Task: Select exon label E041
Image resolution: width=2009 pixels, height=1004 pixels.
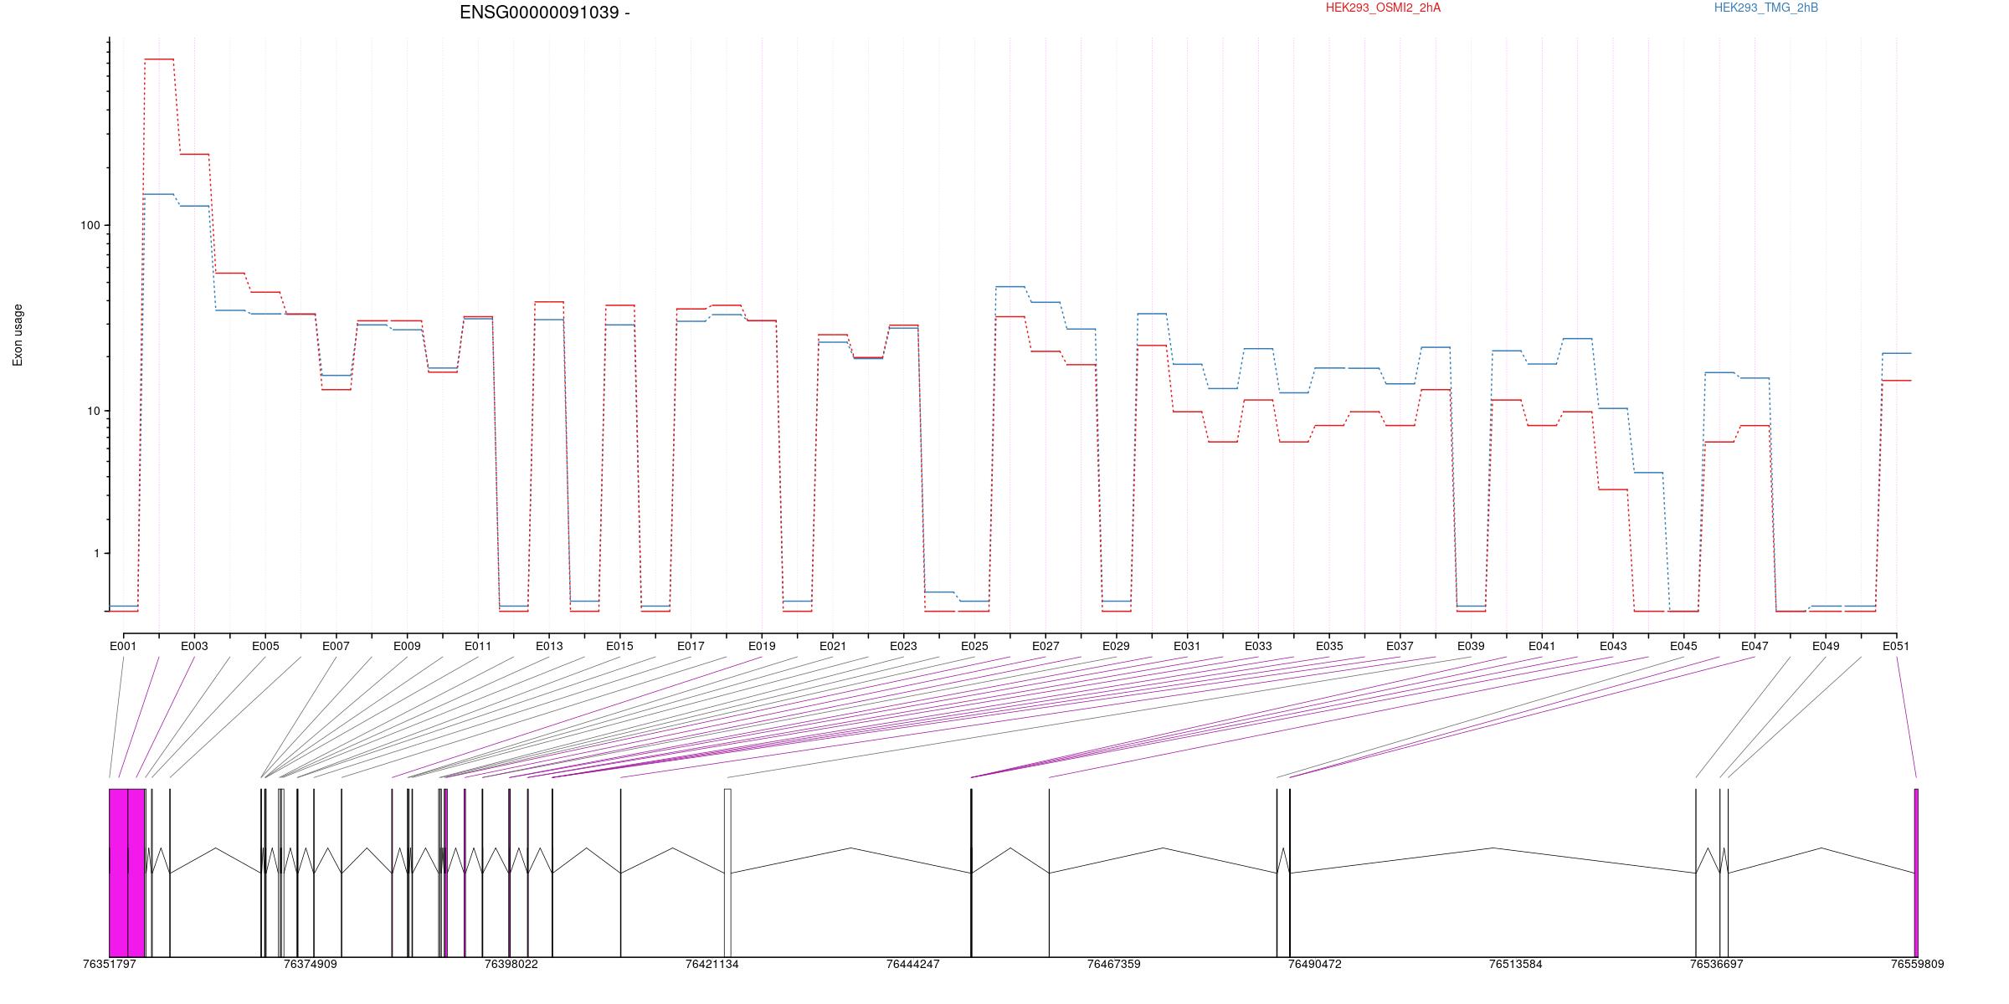Action: click(x=1542, y=646)
